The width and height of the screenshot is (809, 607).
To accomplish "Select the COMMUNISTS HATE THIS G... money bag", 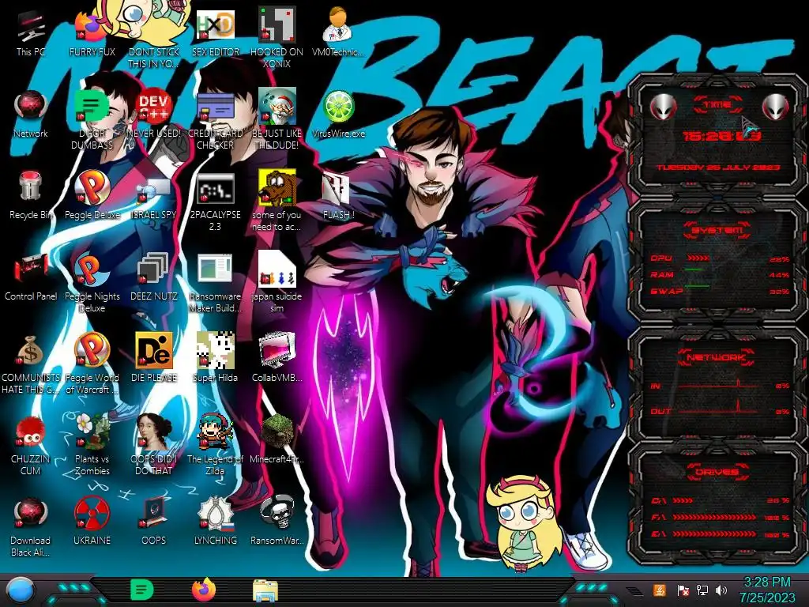I will pyautogui.click(x=31, y=364).
